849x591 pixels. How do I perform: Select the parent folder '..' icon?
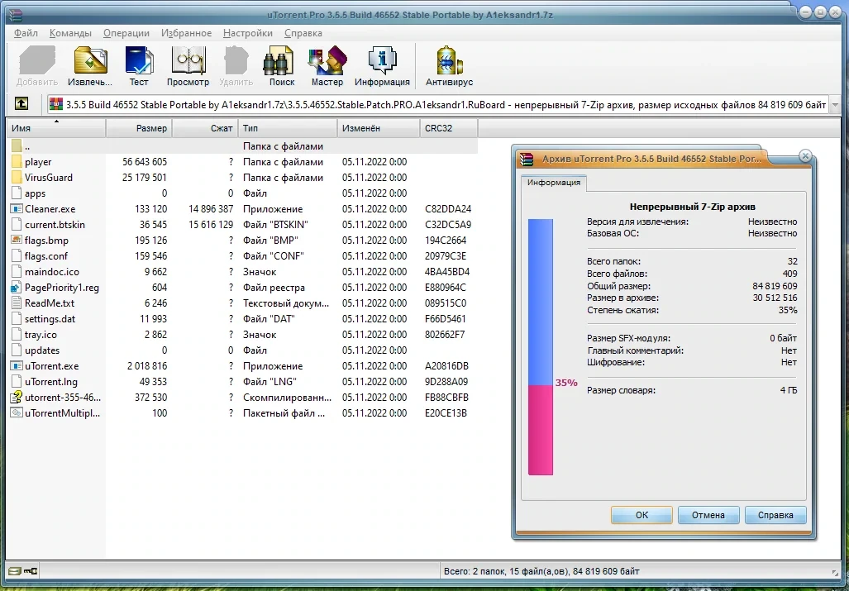17,146
